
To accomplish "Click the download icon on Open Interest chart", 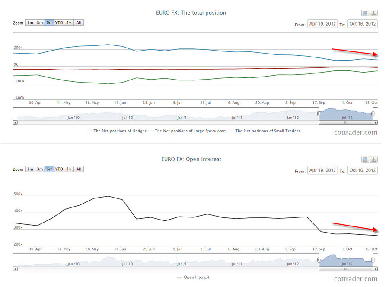I will (x=373, y=159).
